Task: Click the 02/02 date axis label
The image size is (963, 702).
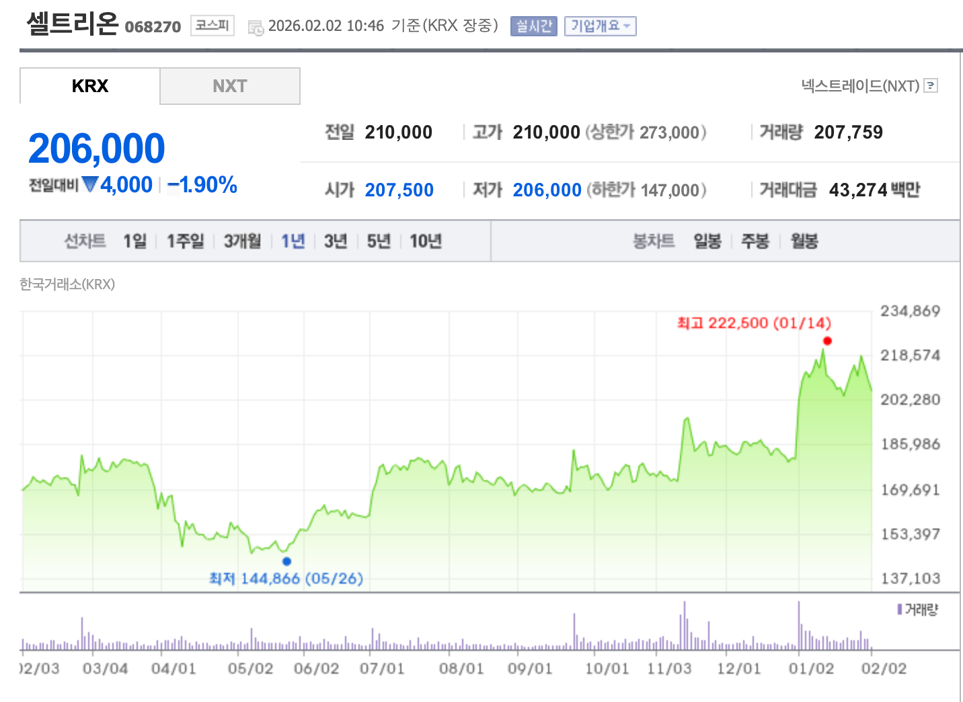Action: click(884, 668)
